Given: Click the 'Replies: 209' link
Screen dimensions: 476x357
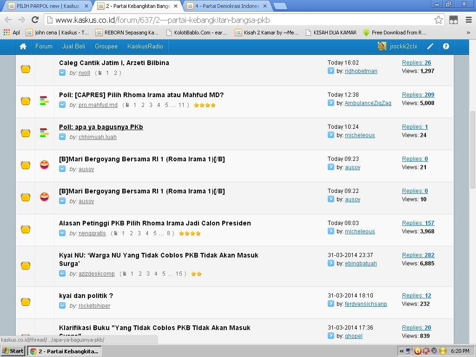Looking at the screenshot, I should click(x=418, y=95).
